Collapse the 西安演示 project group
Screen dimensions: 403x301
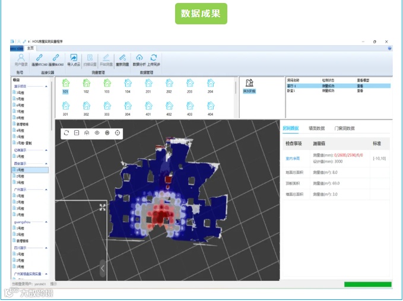point(46,163)
